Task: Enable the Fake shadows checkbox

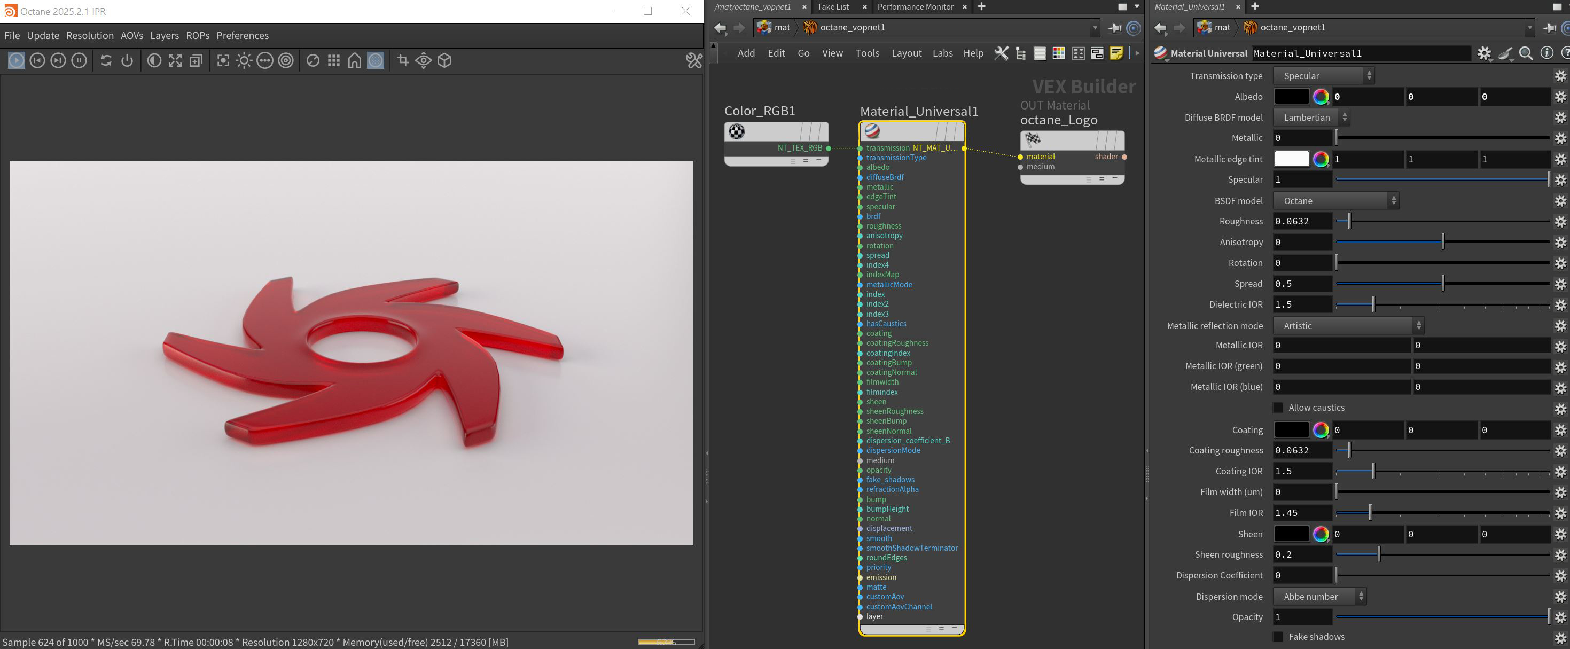Action: pos(1278,637)
